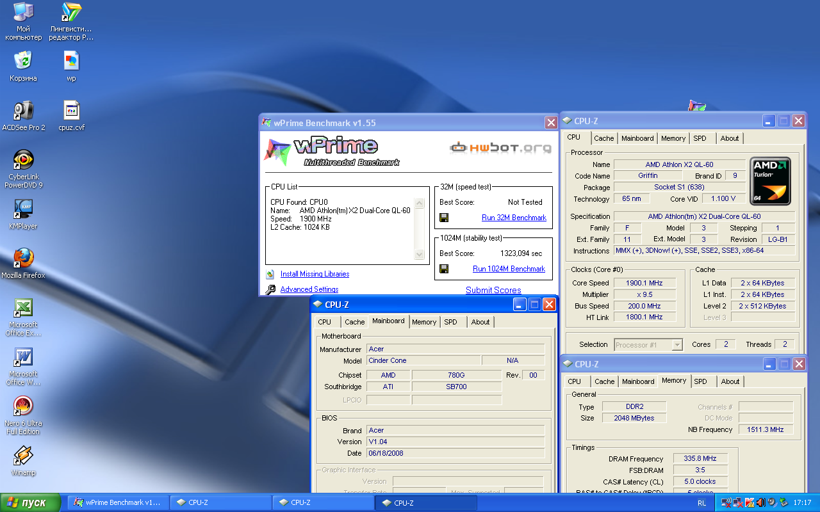Viewport: 820px width, 512px height.
Task: Click the NB Frequency 1511.3 MHz value
Action: tap(766, 429)
